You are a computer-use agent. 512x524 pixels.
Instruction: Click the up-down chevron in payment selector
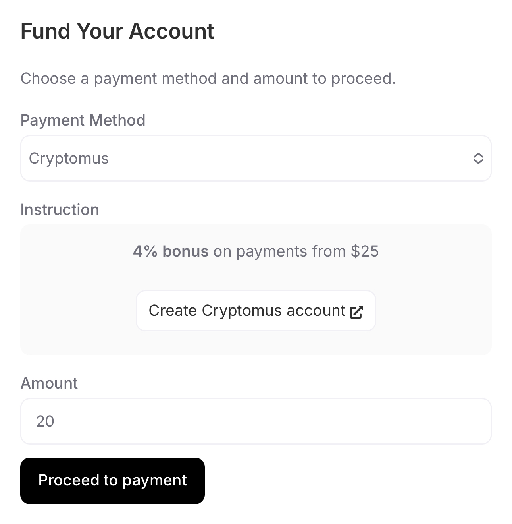[478, 159]
